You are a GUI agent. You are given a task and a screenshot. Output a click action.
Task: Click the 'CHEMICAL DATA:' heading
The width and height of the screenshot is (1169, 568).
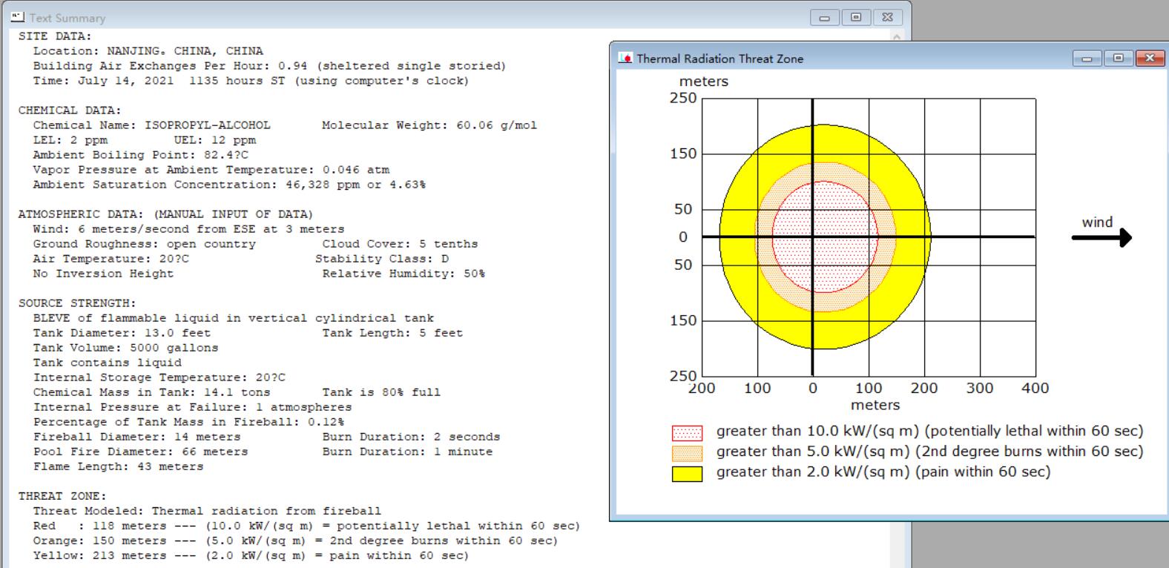coord(70,110)
